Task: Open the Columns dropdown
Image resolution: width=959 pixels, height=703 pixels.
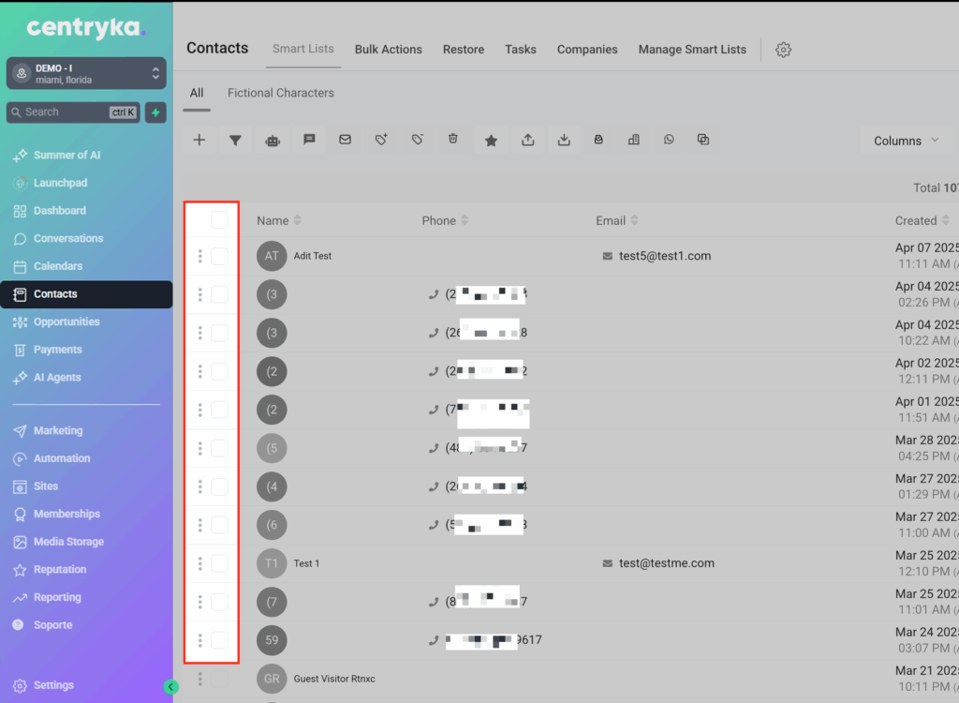Action: (x=906, y=141)
